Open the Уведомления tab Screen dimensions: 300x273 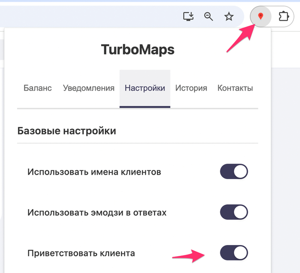[x=89, y=88]
